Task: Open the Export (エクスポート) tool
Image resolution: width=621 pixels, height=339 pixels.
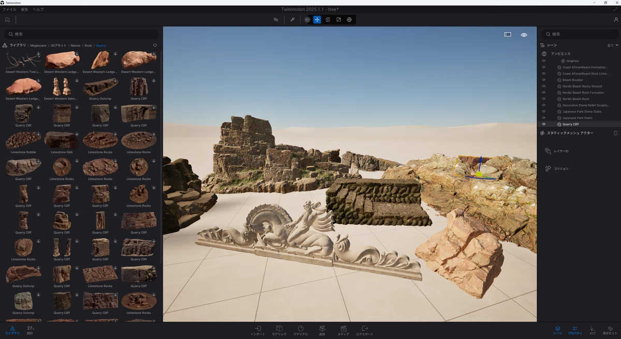Action: click(x=365, y=330)
